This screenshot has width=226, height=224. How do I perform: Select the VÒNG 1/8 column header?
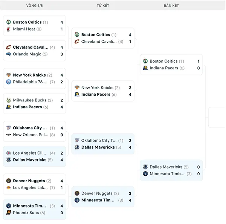coord(34,6)
